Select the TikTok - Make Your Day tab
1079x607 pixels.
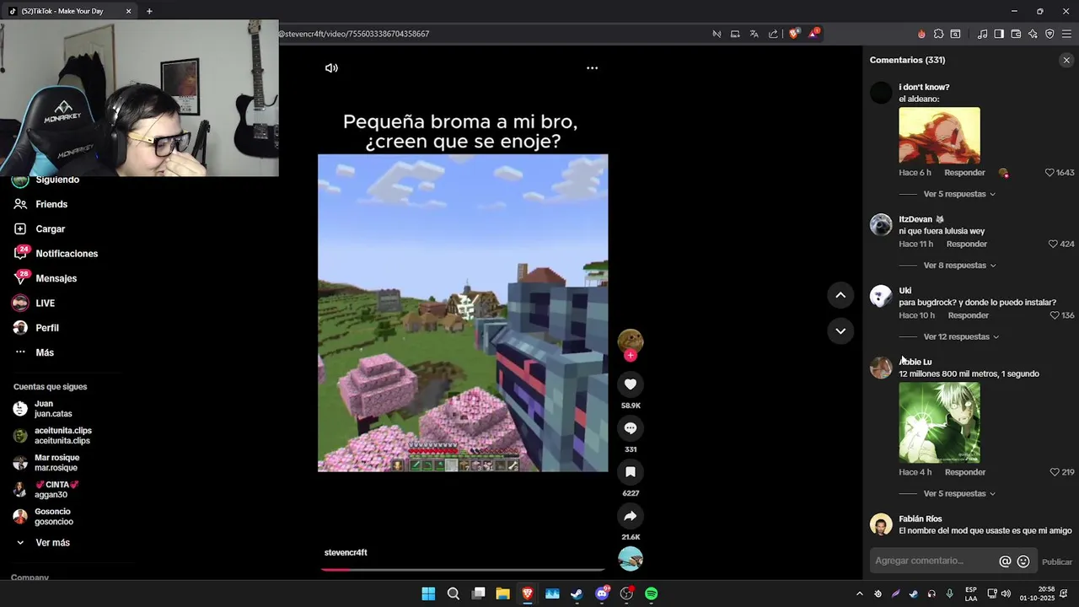[x=69, y=11]
